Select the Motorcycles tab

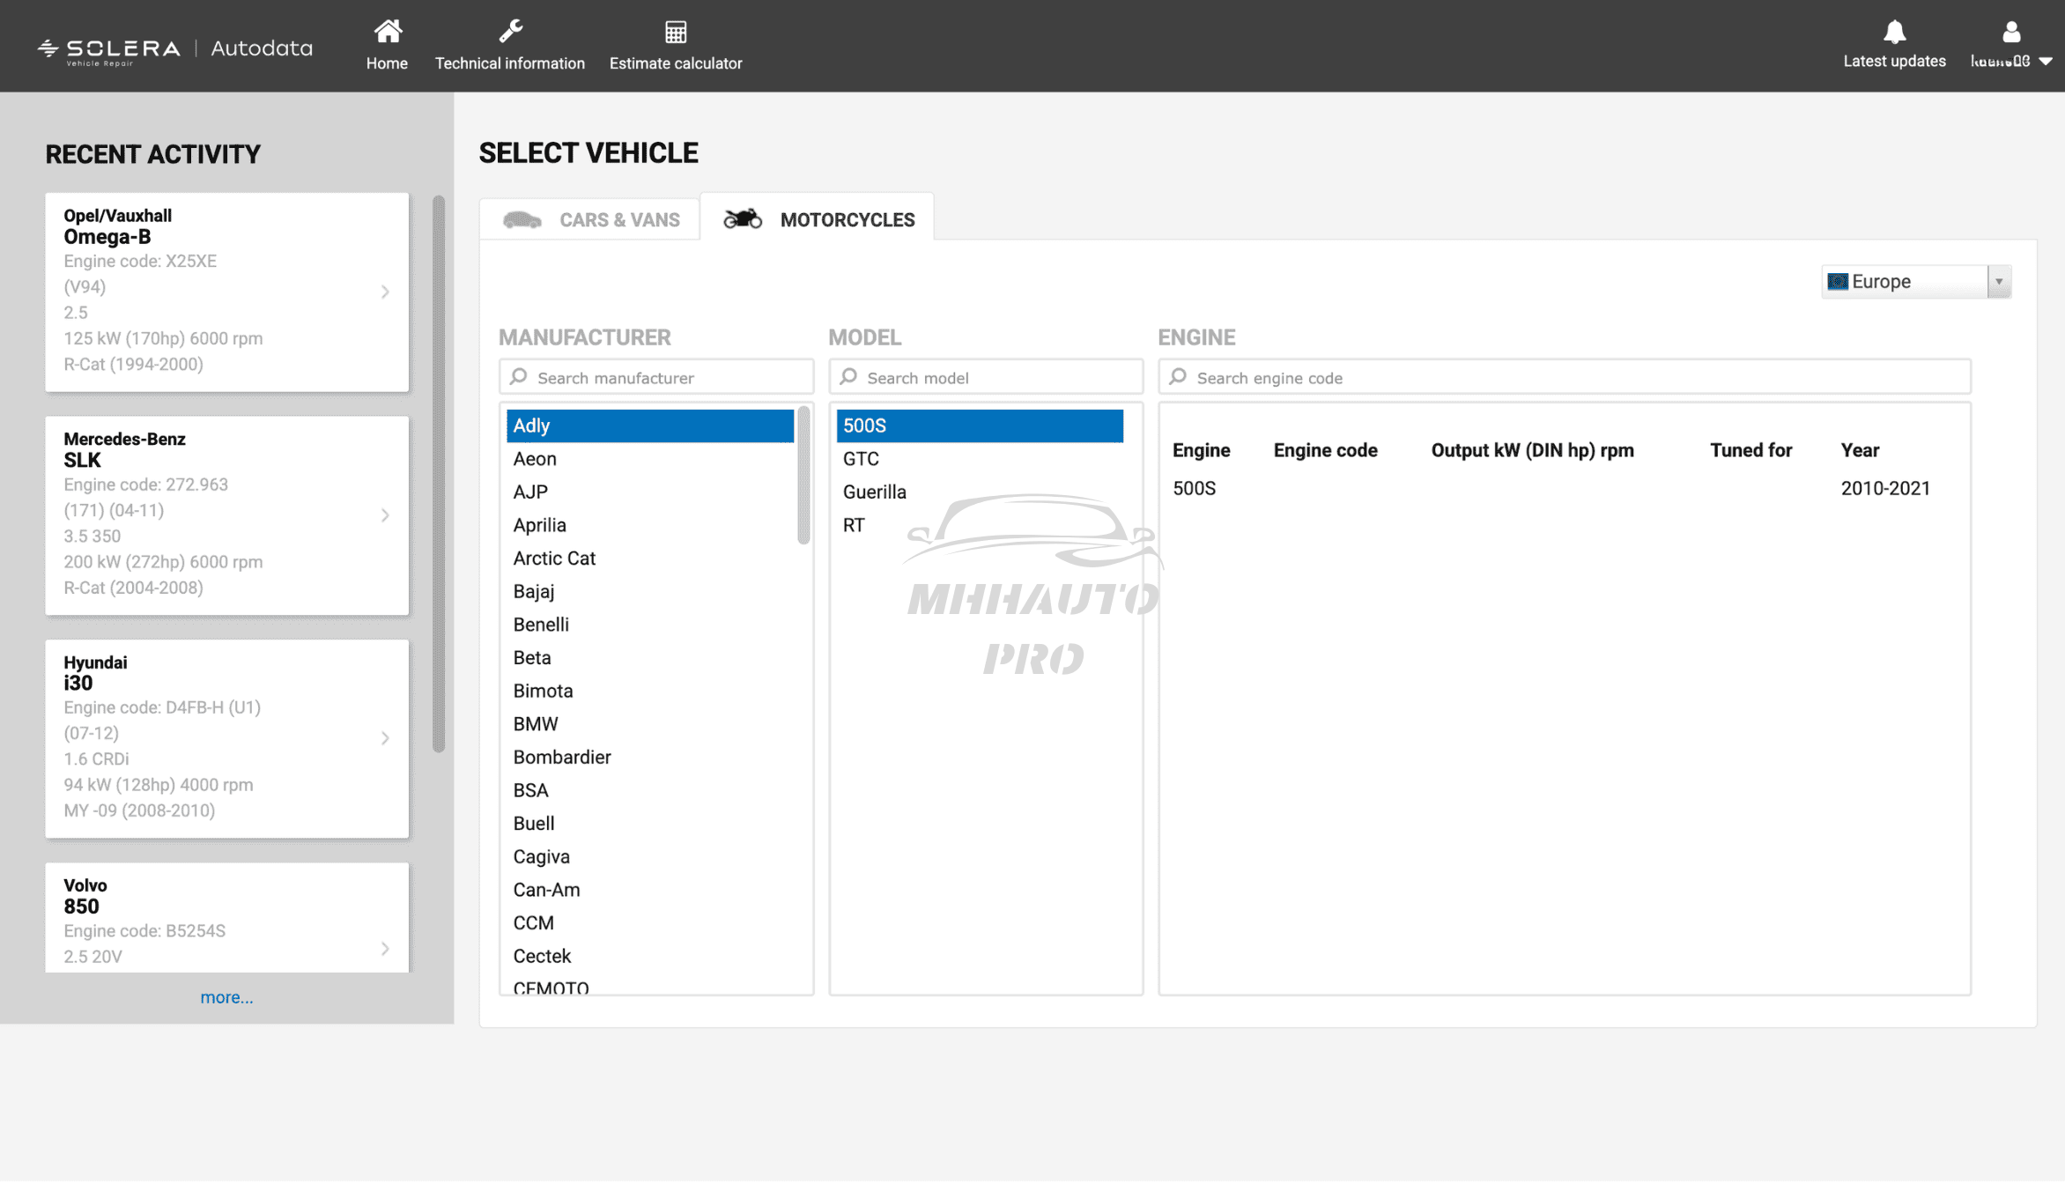point(818,219)
